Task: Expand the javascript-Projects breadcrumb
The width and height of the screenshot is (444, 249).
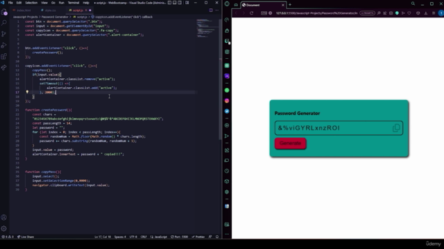Action: (x=25, y=17)
